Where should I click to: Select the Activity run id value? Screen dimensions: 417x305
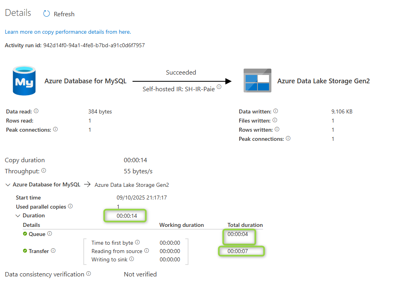94,46
